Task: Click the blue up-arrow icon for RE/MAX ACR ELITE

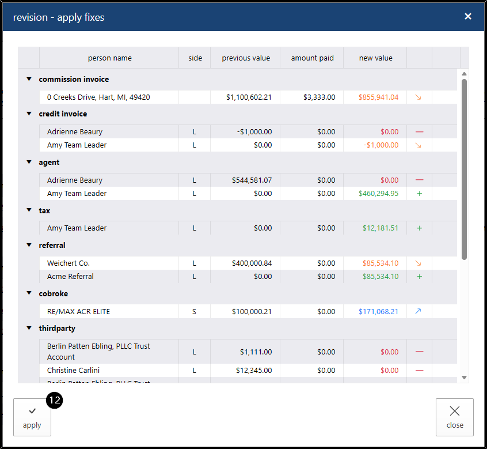Action: [x=418, y=312]
